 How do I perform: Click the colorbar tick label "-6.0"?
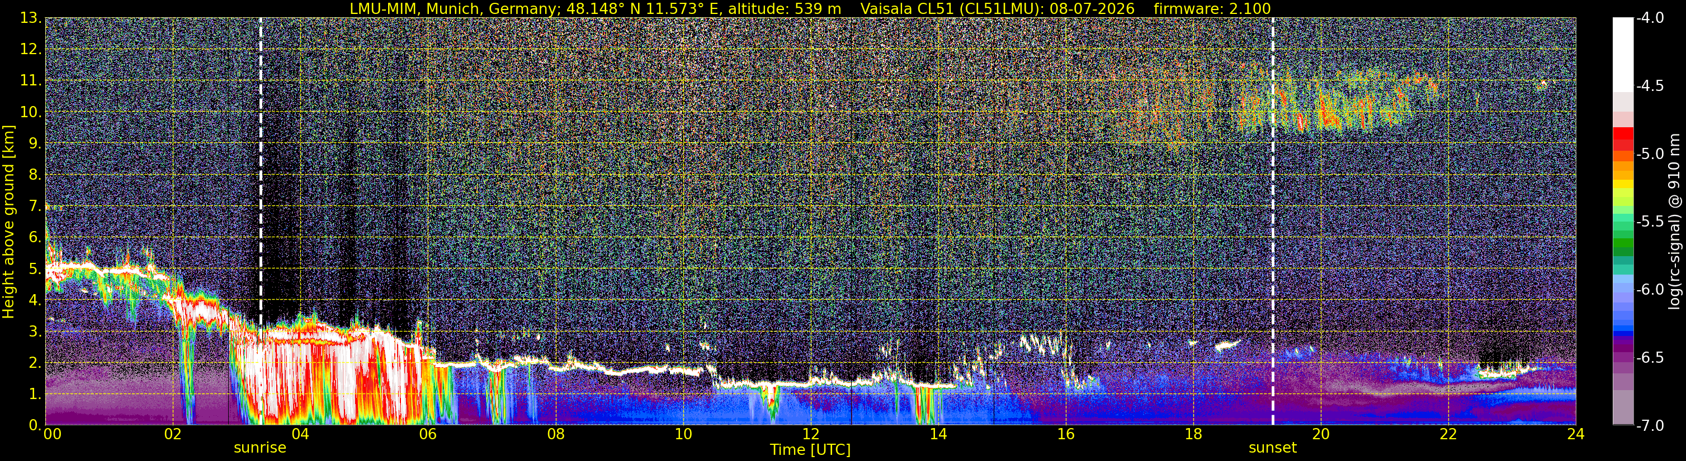coord(1650,290)
